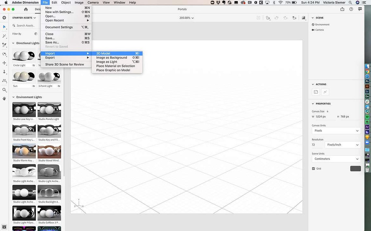371x231 pixels.
Task: Click the Add and Import Content plus icon
Action: (x=4, y=18)
